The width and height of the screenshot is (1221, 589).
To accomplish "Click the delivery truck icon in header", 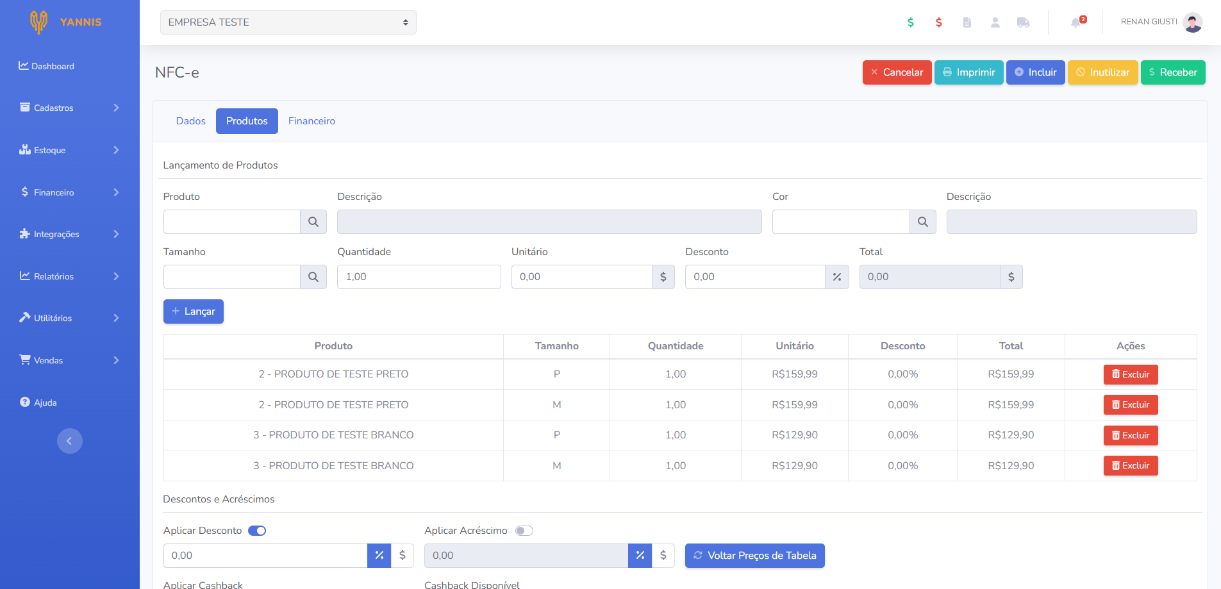I will [x=1023, y=22].
